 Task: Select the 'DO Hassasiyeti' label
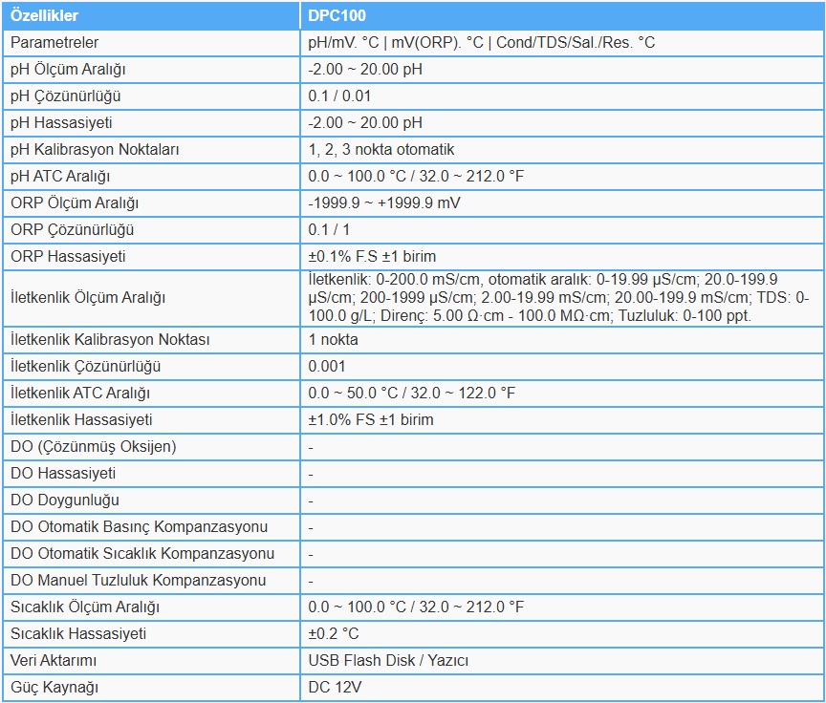tap(63, 474)
